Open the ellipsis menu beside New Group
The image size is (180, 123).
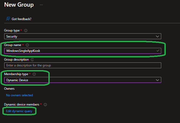click(x=41, y=5)
